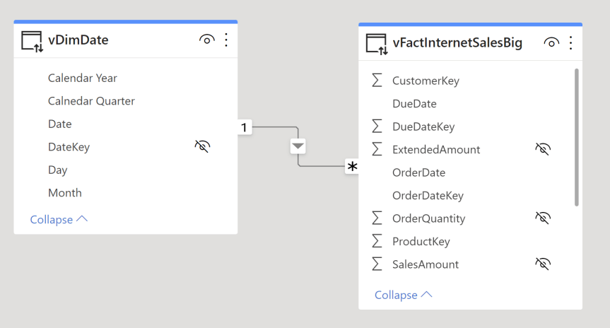Viewport: 610px width, 328px height.
Task: Click the relationship filter direction arrow
Action: (298, 146)
